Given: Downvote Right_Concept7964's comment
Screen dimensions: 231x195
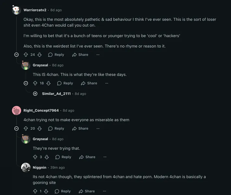Looking at the screenshot, I should tap(39, 129).
